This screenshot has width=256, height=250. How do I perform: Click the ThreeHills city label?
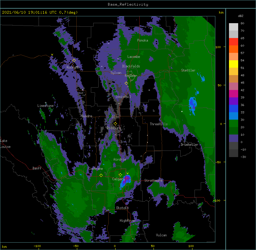[159, 124]
